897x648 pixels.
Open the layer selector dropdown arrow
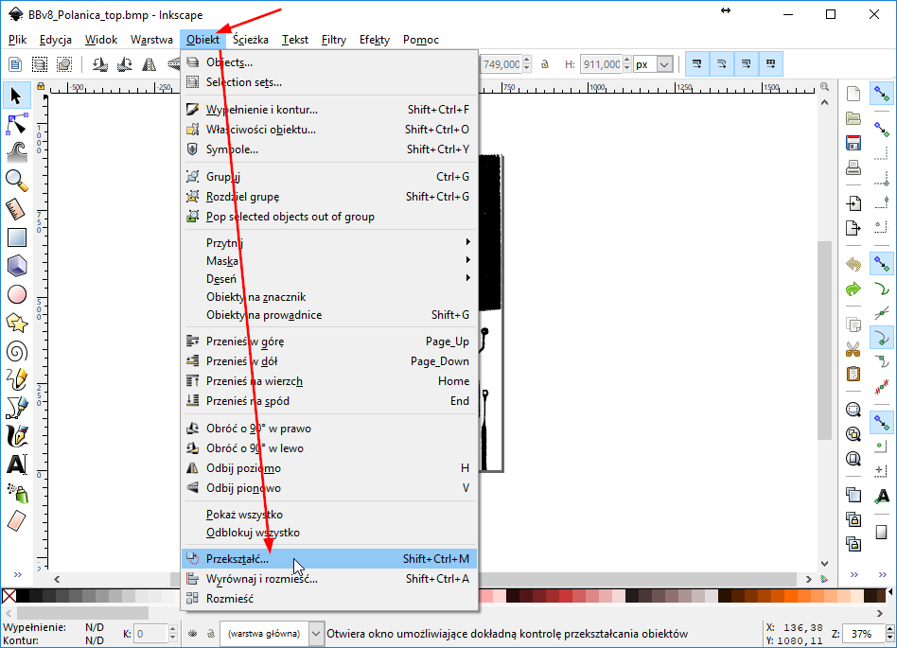coord(316,633)
